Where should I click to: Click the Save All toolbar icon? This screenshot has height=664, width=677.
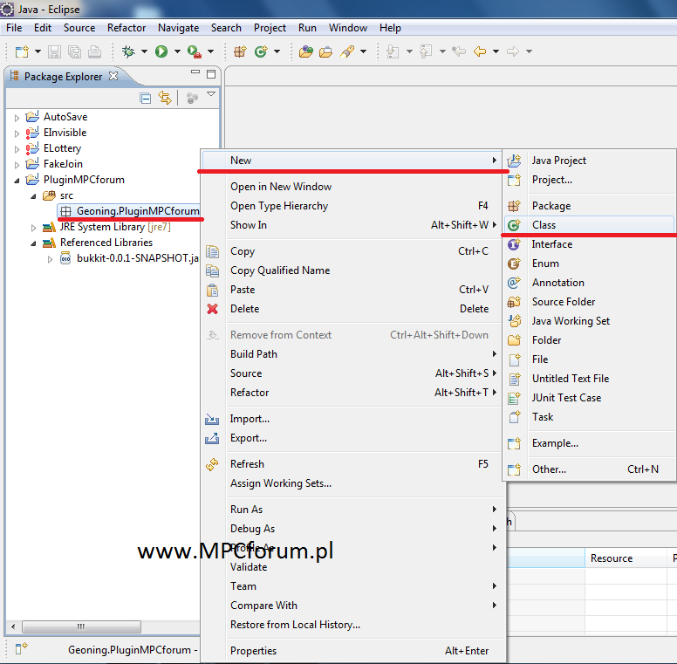[x=74, y=51]
